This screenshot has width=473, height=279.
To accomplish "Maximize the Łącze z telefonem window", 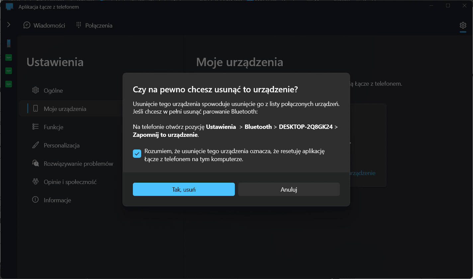I will [448, 6].
